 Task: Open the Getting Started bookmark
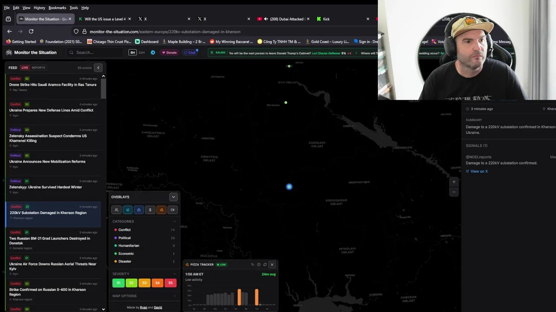21,42
